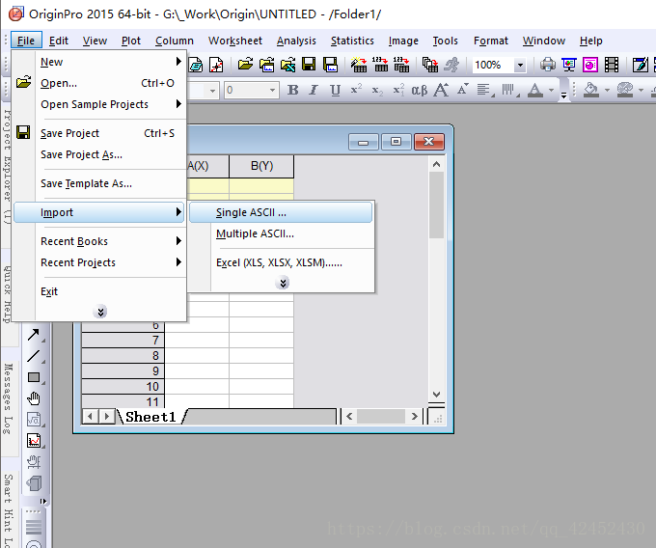Click worksheet horizontal scrollbar right arrow
This screenshot has width=656, height=548.
(414, 416)
